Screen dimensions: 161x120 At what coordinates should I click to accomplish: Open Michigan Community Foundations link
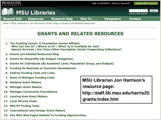[34, 92]
